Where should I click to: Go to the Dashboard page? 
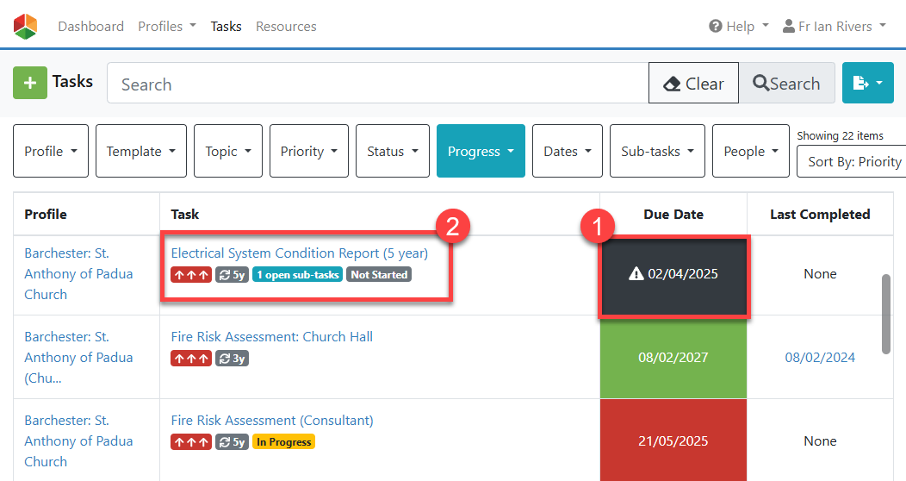pyautogui.click(x=90, y=27)
